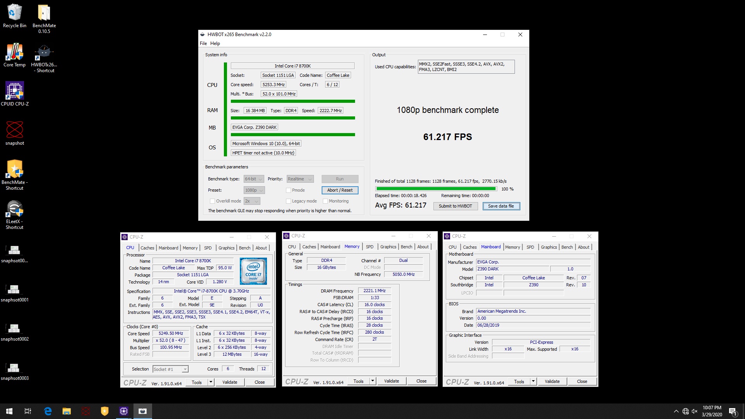745x419 pixels.
Task: Select the snapshot0001 file icon
Action: tap(15, 293)
